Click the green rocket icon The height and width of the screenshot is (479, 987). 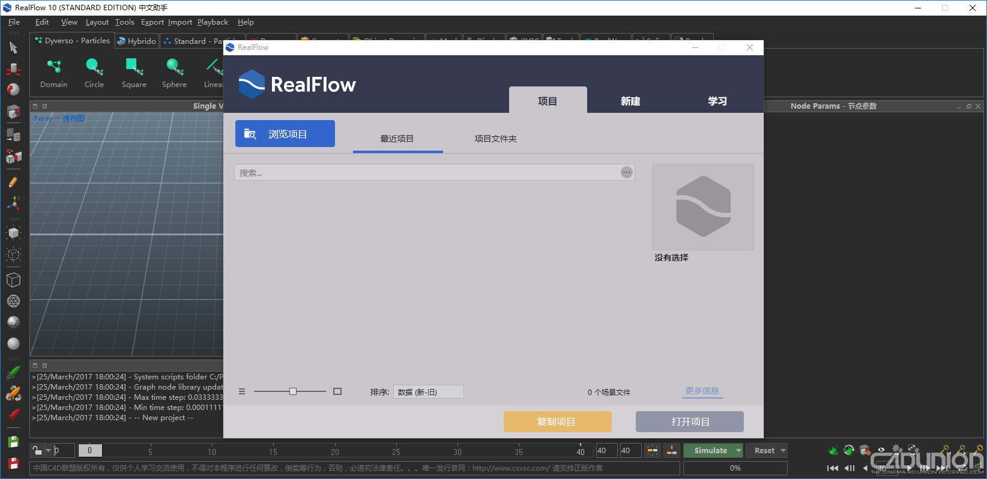(x=13, y=373)
